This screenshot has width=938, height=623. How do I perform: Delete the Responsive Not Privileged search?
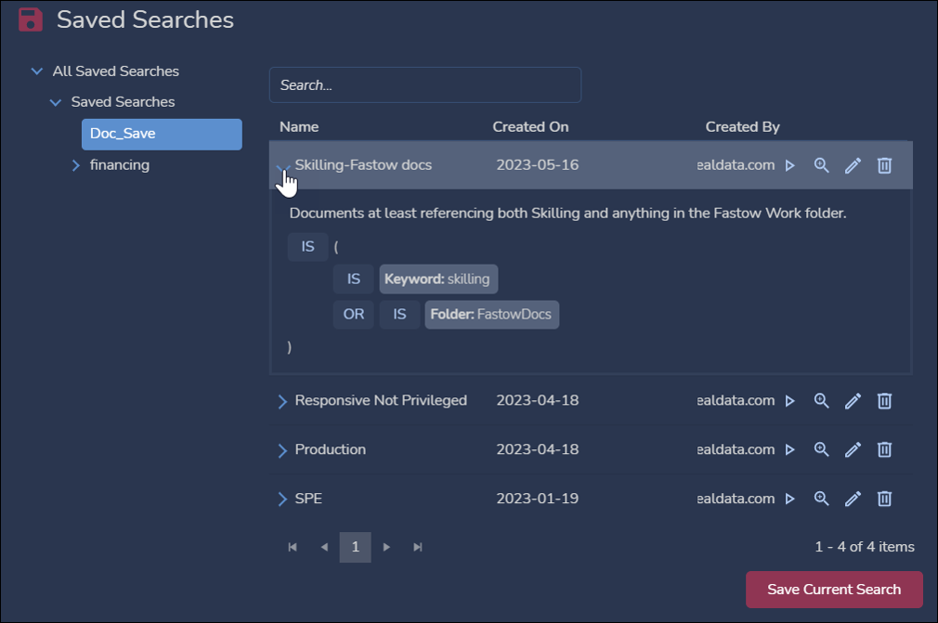pyautogui.click(x=885, y=401)
